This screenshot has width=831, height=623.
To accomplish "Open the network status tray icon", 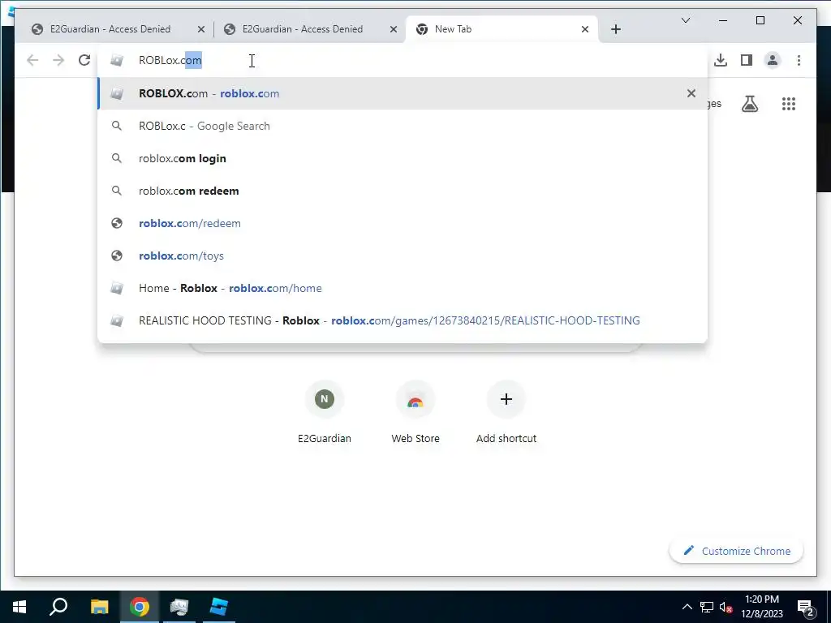I will [707, 607].
